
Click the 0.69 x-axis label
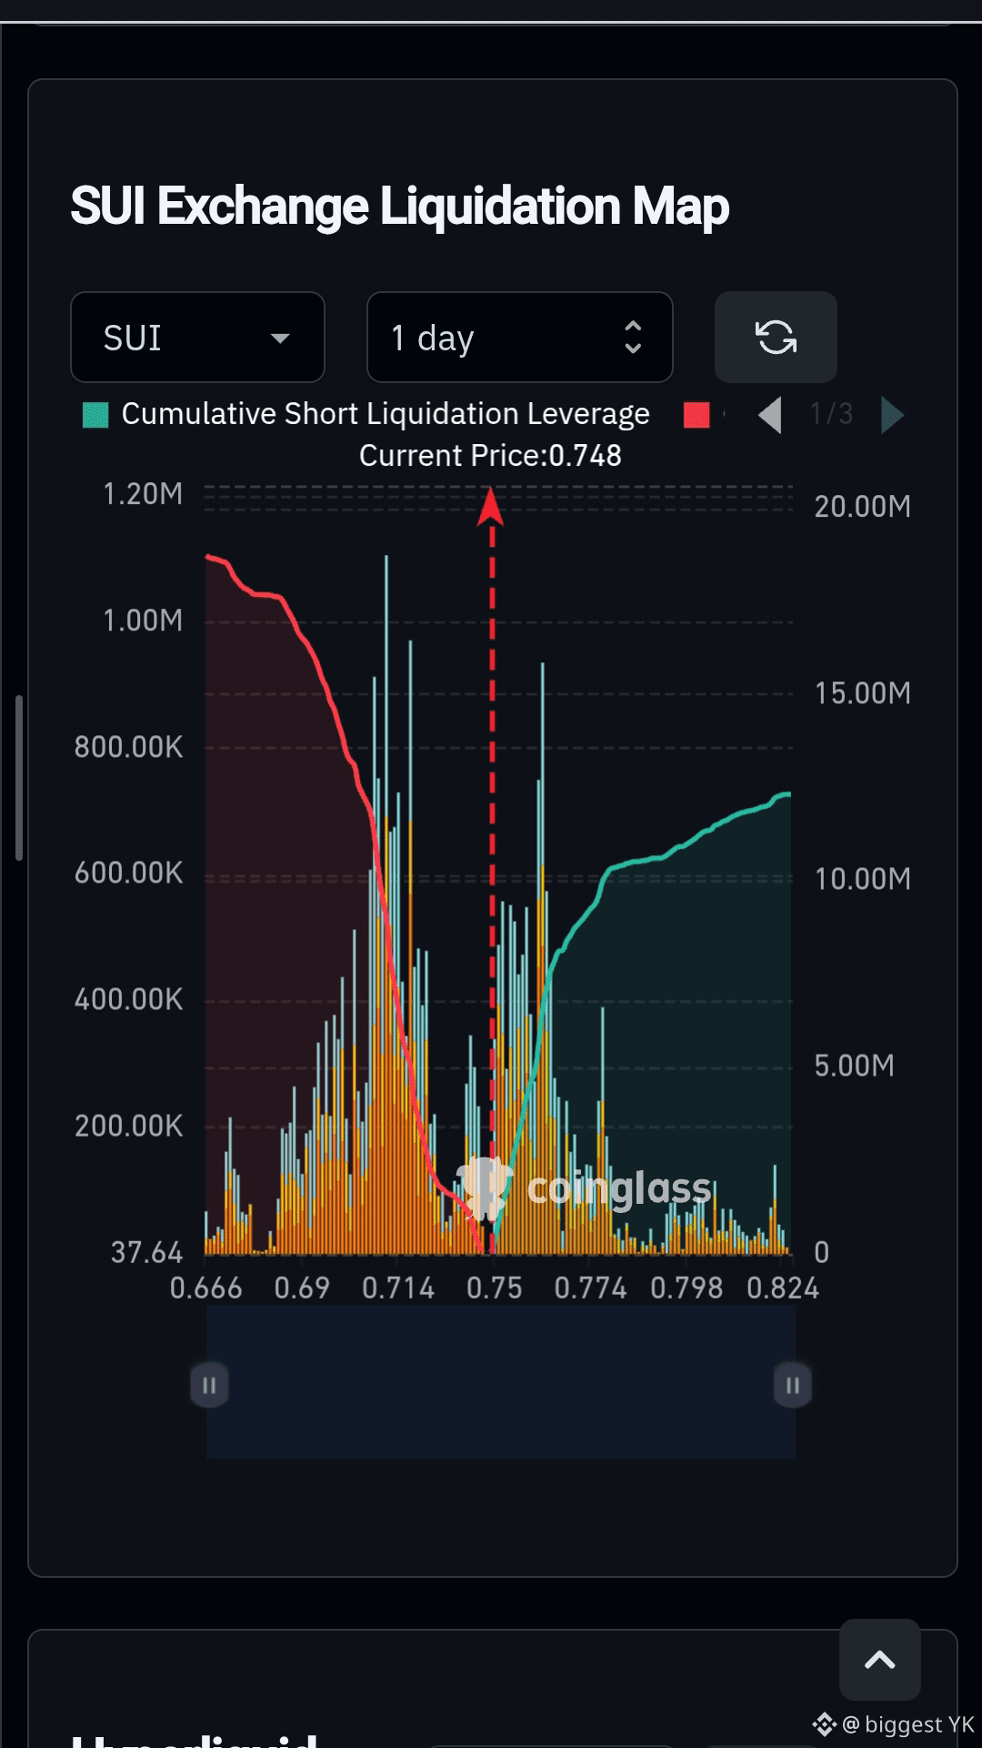(302, 1288)
